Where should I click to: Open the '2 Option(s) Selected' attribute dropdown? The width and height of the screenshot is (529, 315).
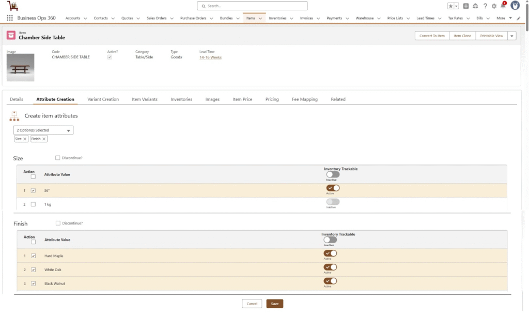tap(43, 130)
